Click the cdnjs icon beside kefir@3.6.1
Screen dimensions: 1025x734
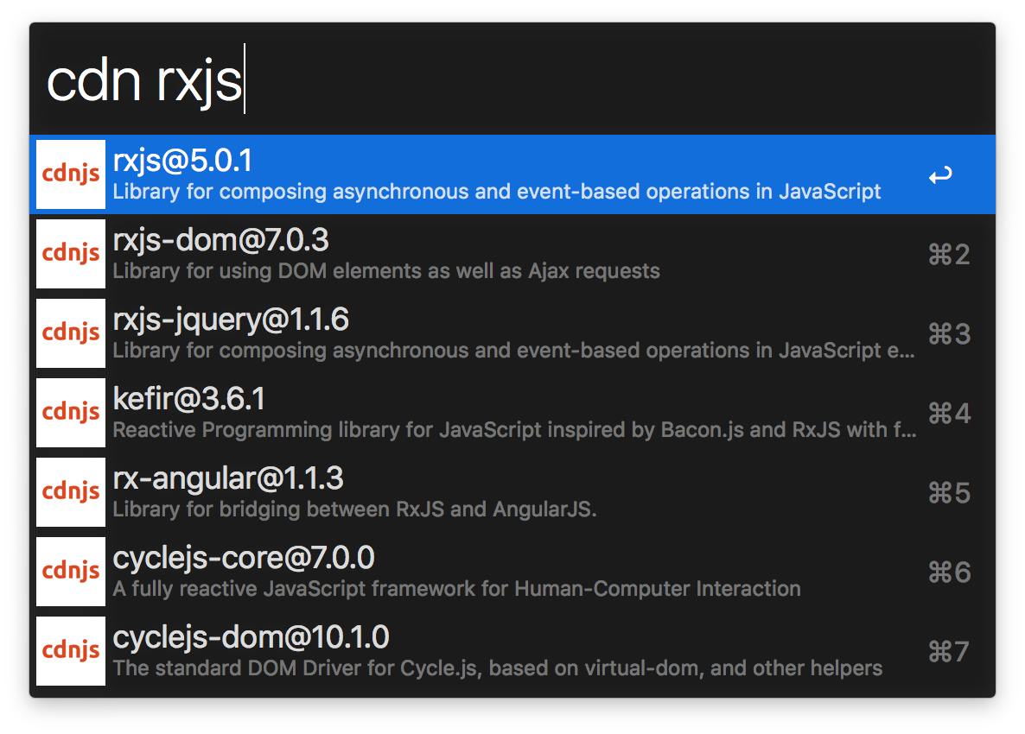tap(71, 413)
